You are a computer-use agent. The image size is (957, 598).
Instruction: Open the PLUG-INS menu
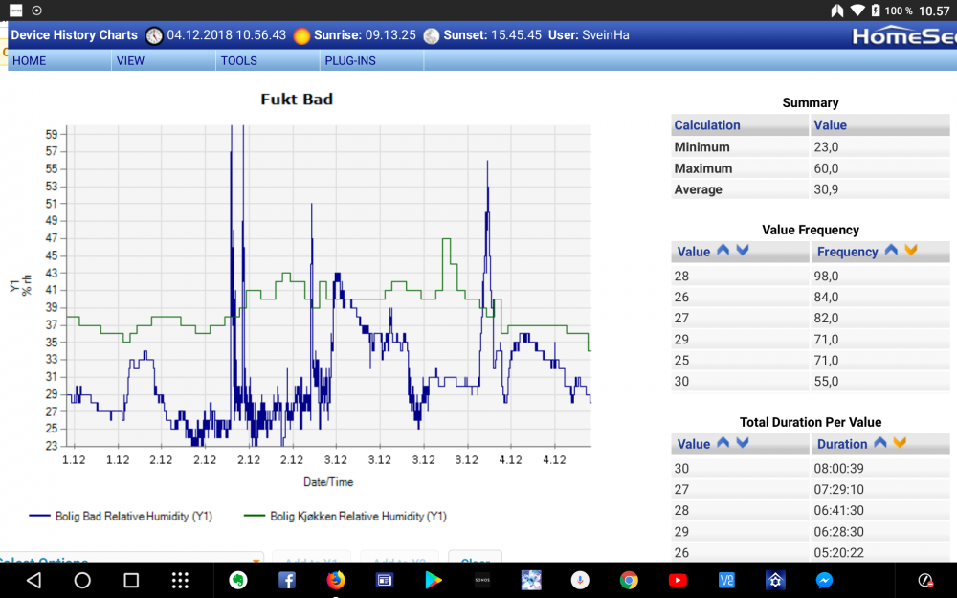point(350,61)
